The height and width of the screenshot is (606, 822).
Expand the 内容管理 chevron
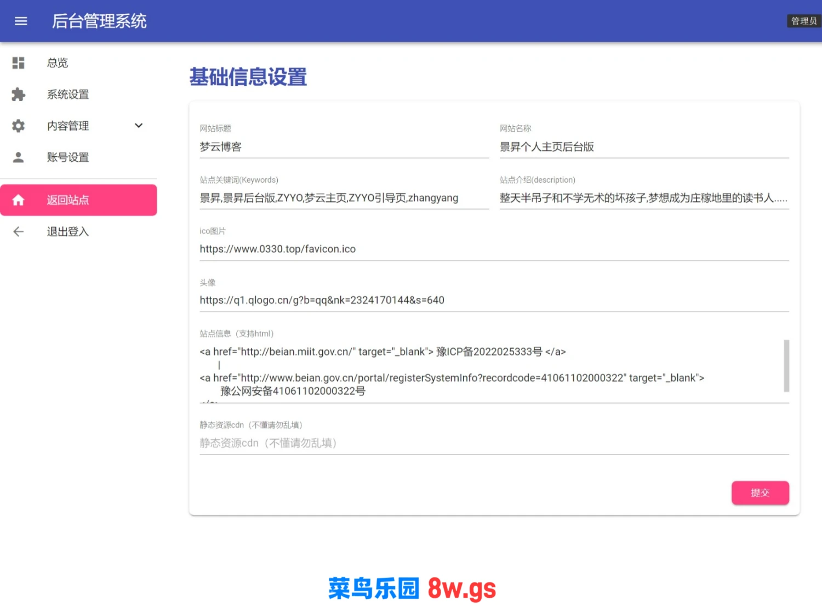[139, 126]
